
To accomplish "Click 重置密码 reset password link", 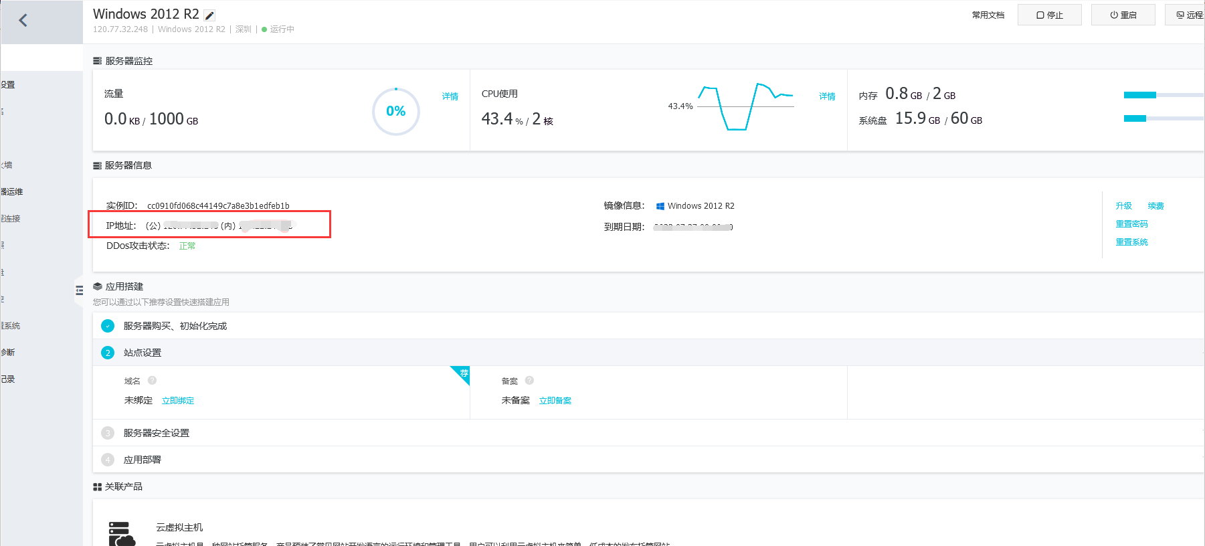I will 1131,224.
